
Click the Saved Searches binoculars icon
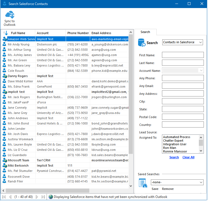click(143, 183)
